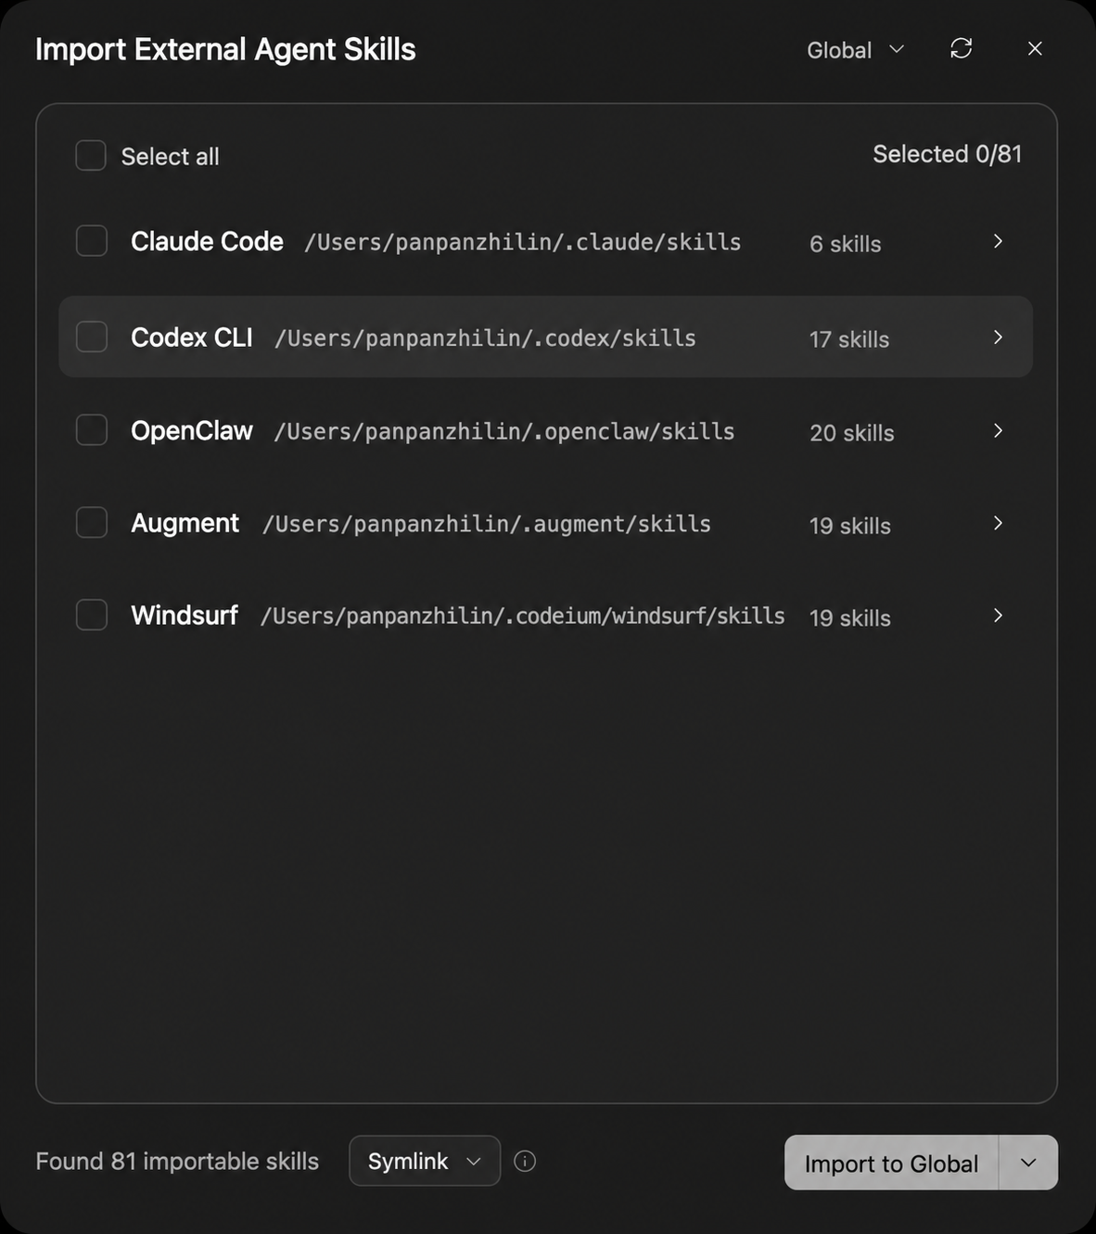The height and width of the screenshot is (1234, 1096).
Task: Open the Global scope dropdown
Action: coord(855,50)
